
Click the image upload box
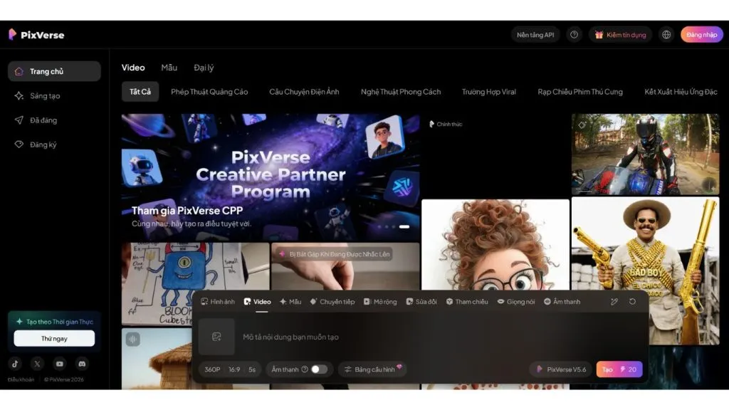(x=216, y=337)
